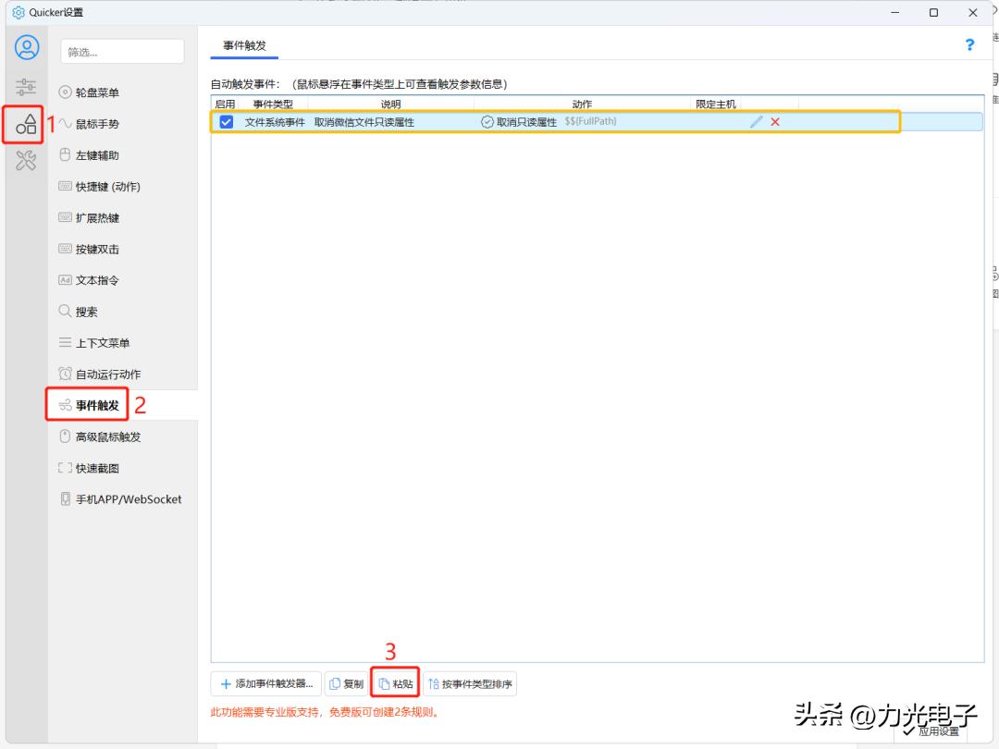Viewport: 999px width, 749px height.
Task: Select the highlighted actions icon in the left sidebar
Action: tap(25, 125)
